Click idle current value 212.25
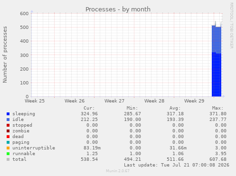 (x=89, y=120)
